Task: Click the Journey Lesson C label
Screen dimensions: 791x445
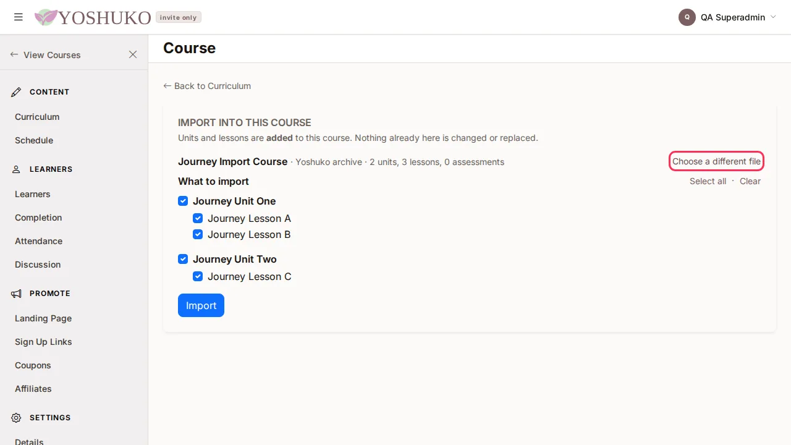Action: coord(250,276)
